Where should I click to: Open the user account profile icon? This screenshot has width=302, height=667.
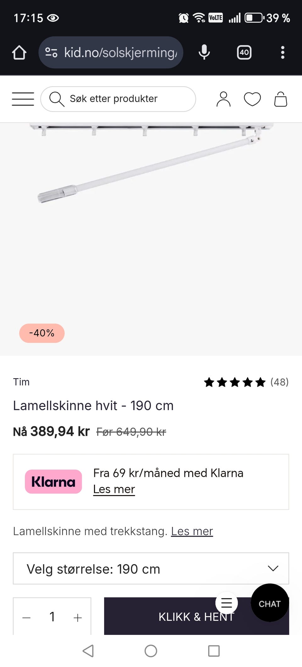(223, 99)
